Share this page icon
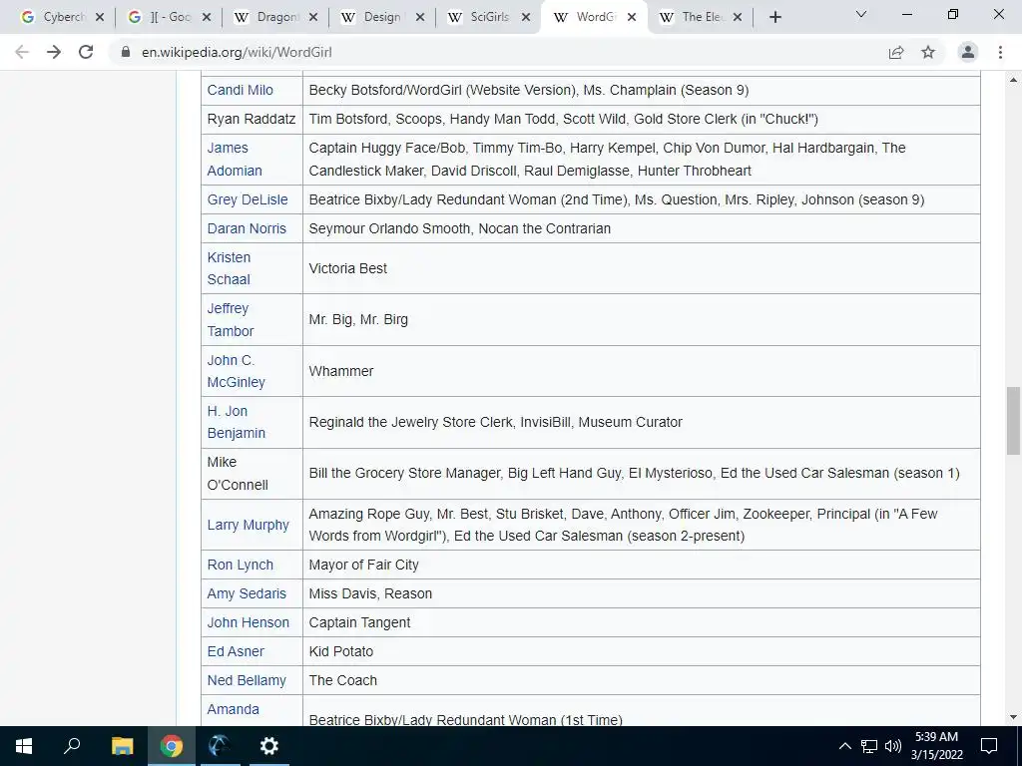The image size is (1022, 766). [x=896, y=52]
